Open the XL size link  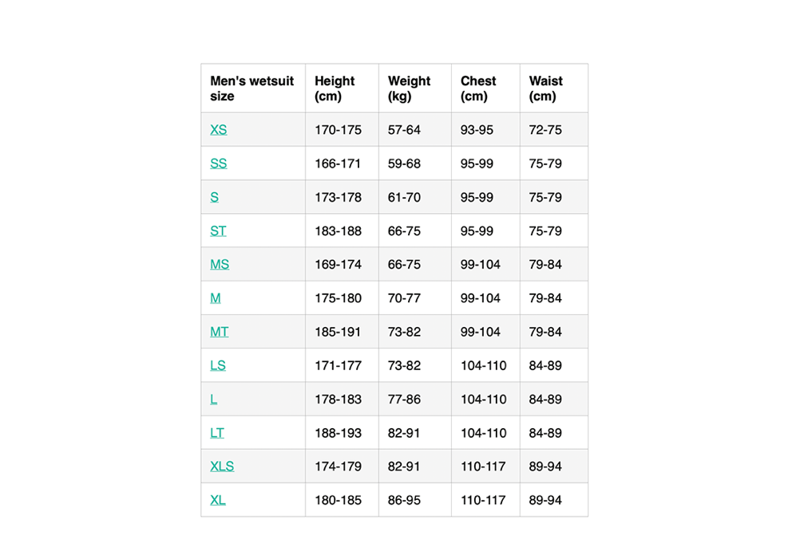(218, 500)
